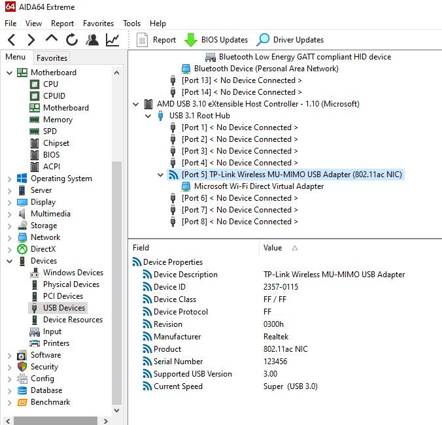Image resolution: width=442 pixels, height=425 pixels.
Task: Select Physical Devices in the tree
Action: pos(71,284)
